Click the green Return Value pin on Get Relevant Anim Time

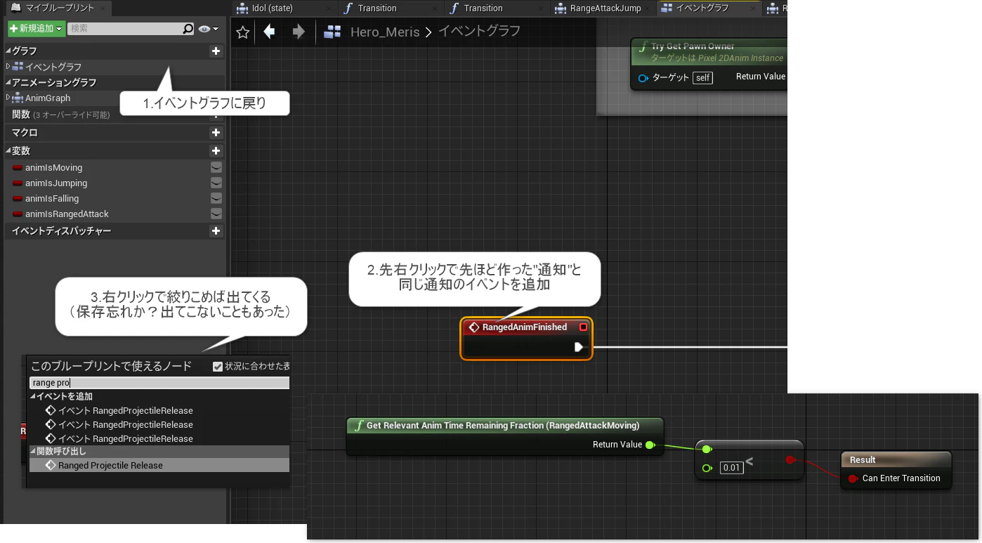650,445
